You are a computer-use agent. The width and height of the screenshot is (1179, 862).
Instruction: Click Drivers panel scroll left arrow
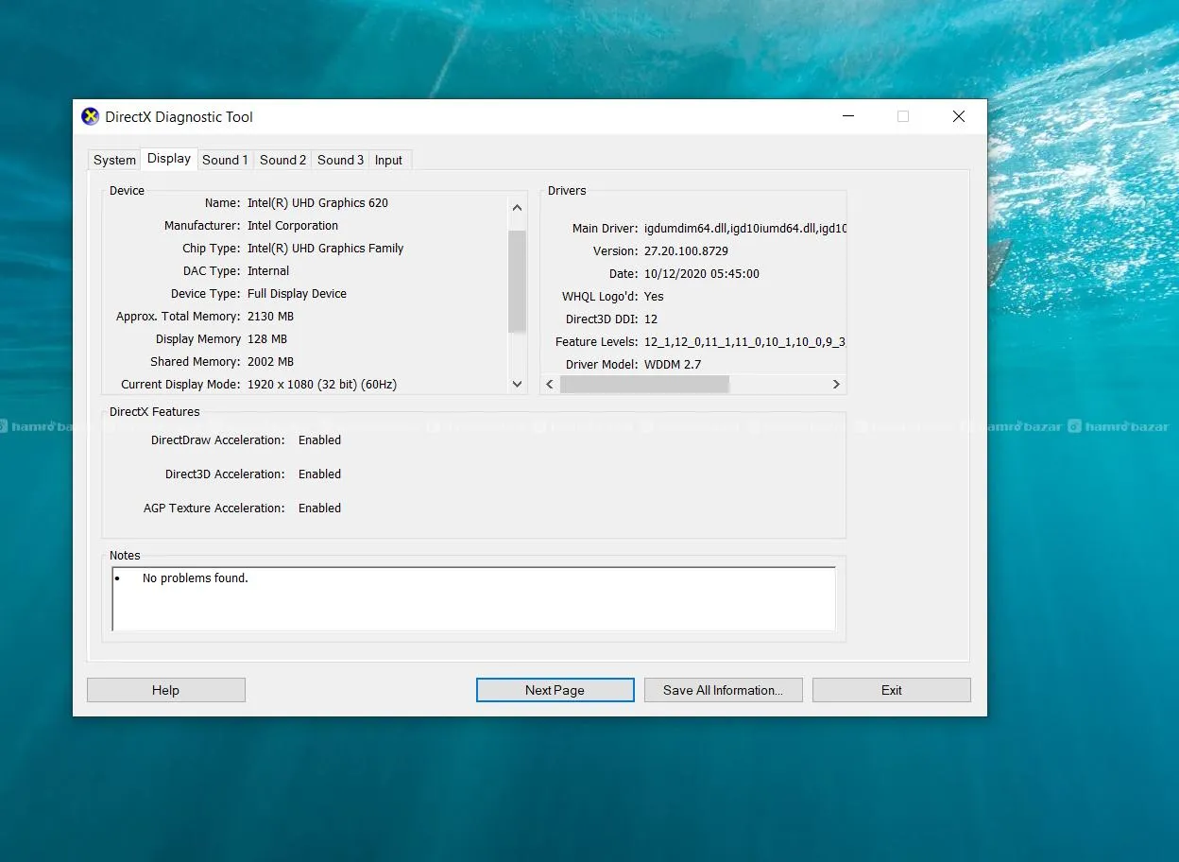pos(551,385)
